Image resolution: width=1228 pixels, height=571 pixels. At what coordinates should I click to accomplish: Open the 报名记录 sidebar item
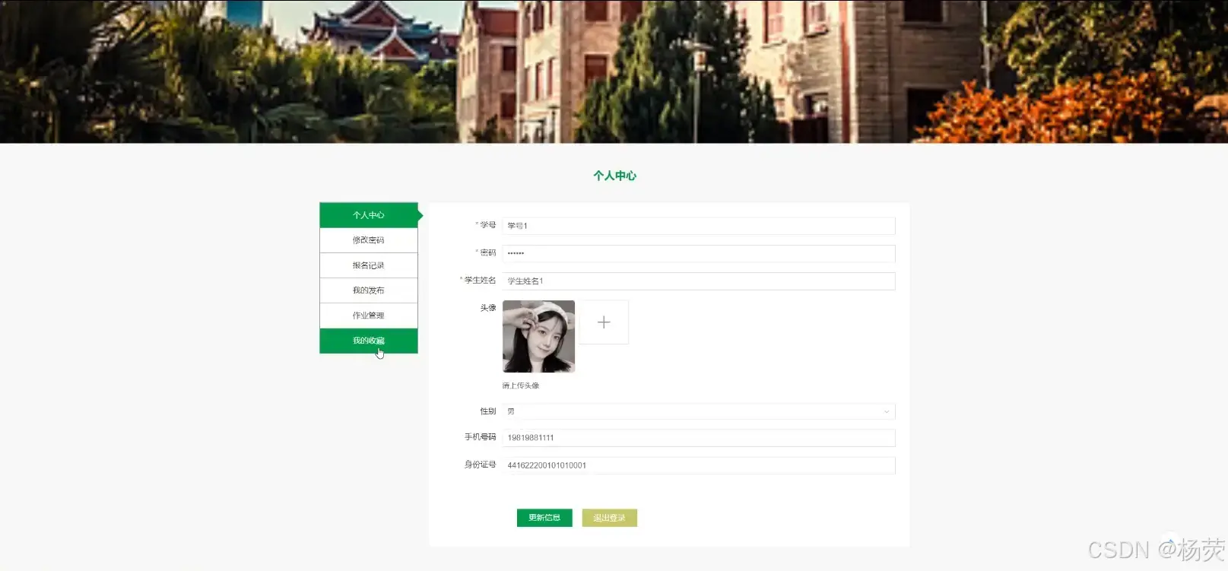click(x=369, y=265)
